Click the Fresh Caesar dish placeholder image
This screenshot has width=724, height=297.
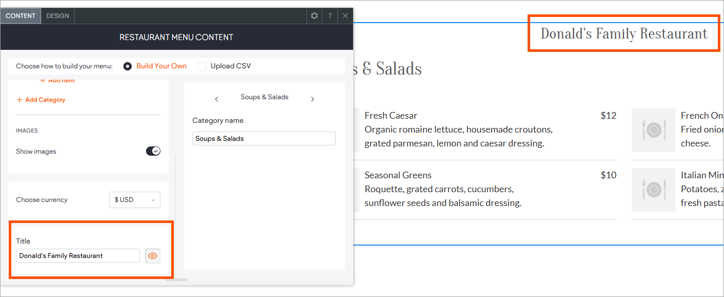(356, 130)
